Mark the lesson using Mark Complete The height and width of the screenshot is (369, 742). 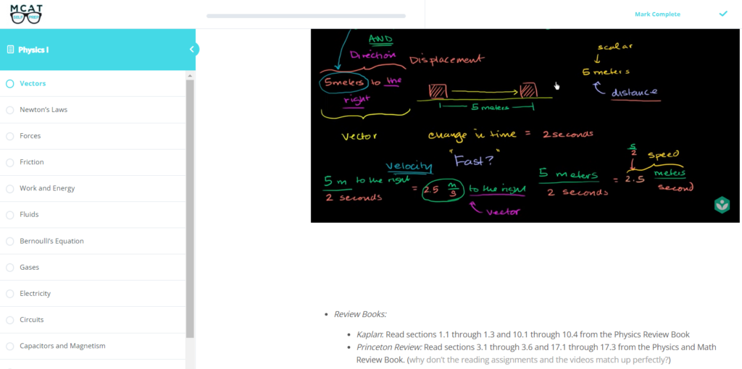point(657,14)
